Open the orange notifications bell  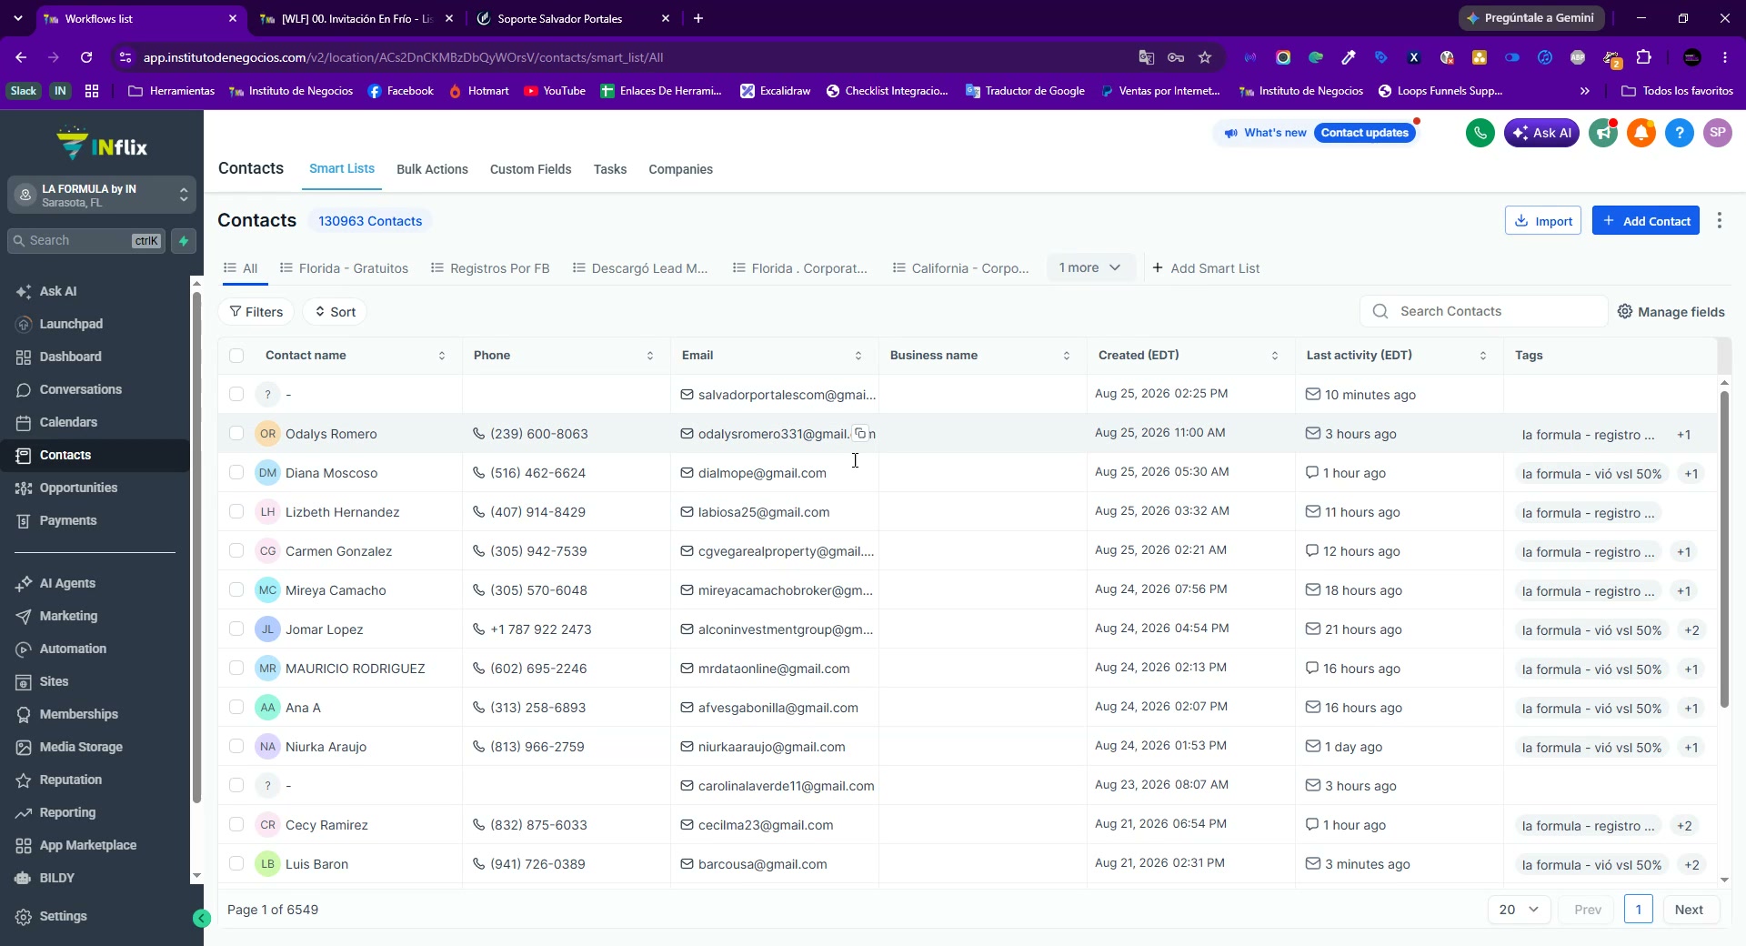coord(1641,133)
